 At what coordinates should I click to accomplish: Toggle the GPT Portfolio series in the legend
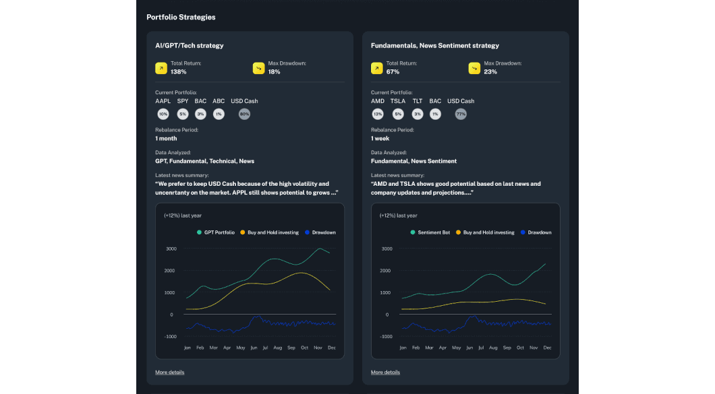coord(212,232)
